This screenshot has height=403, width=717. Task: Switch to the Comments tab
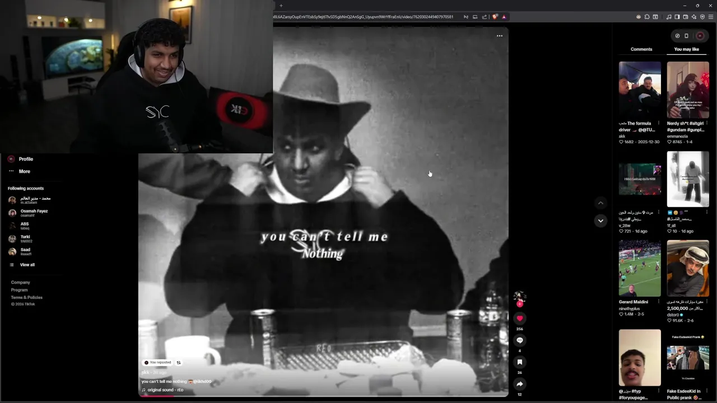(x=641, y=49)
